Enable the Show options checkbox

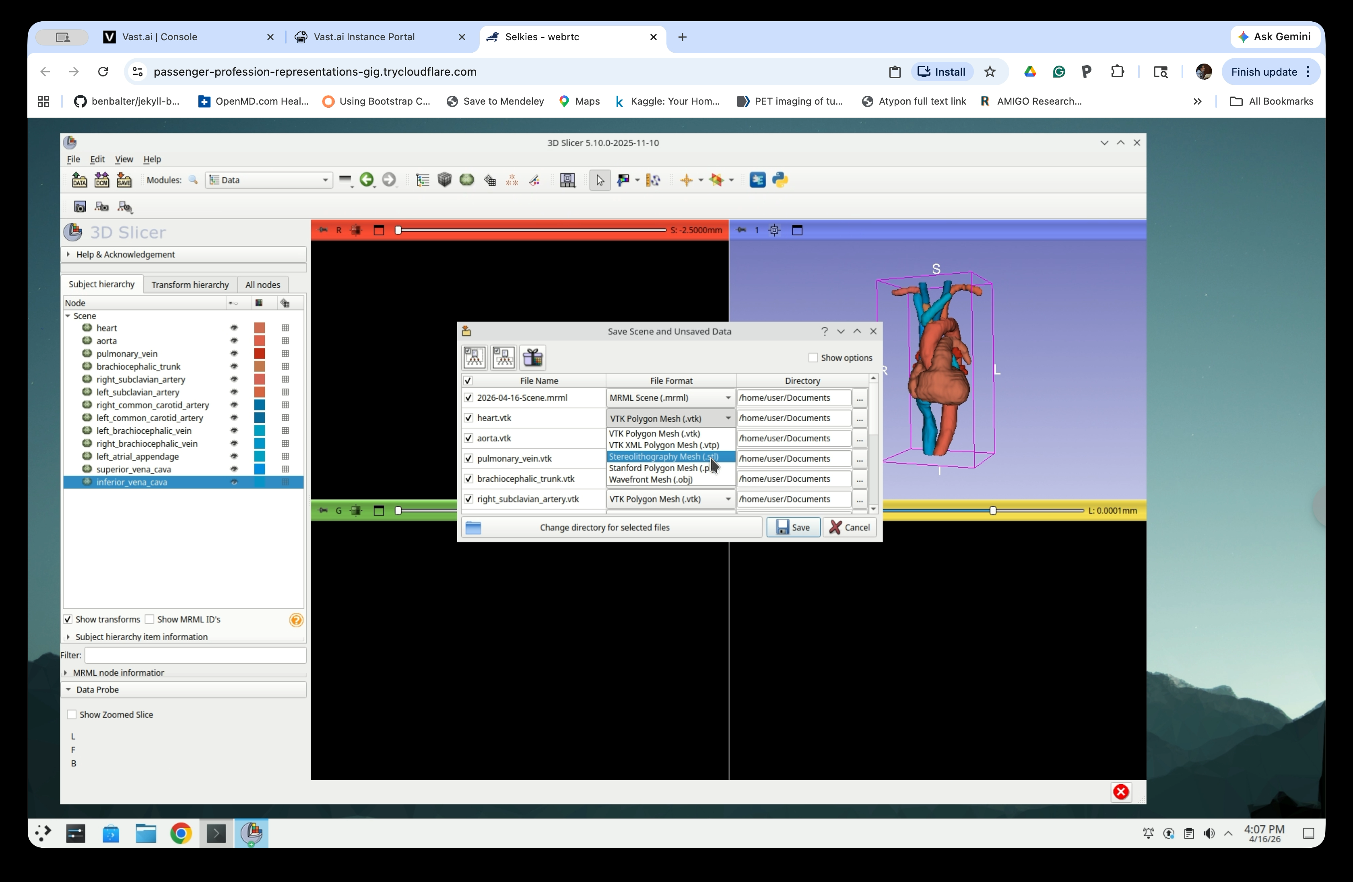pos(813,357)
